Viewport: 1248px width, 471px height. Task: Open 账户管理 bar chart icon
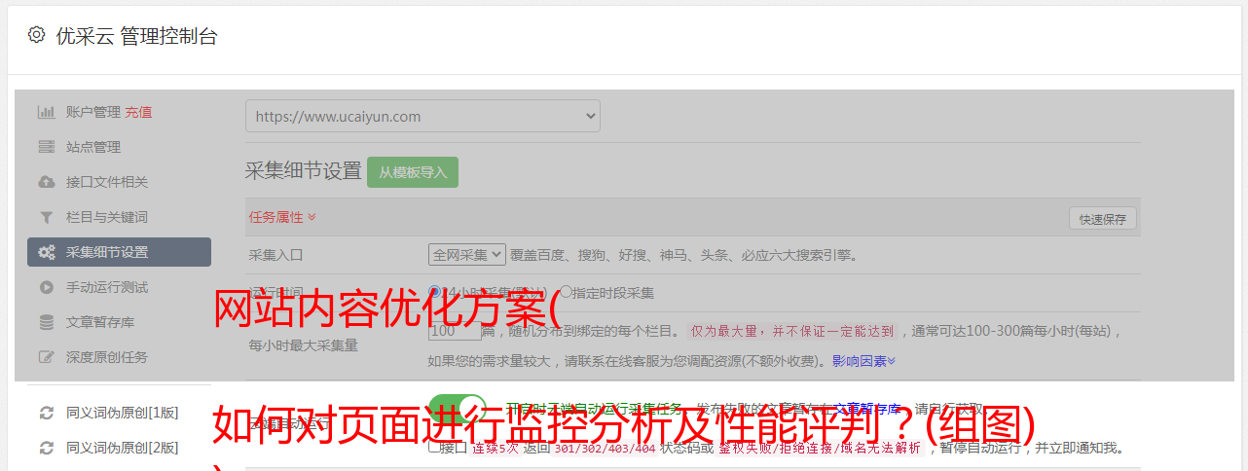[x=46, y=112]
